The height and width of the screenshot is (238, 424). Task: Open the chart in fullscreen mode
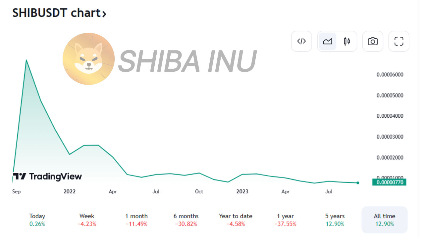click(399, 41)
